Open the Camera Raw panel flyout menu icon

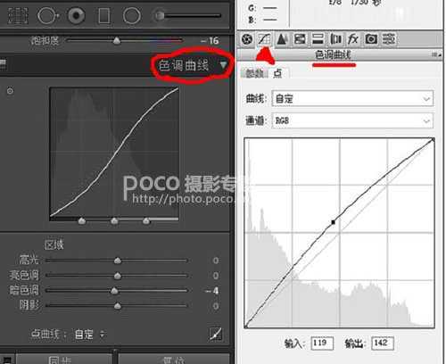(436, 54)
